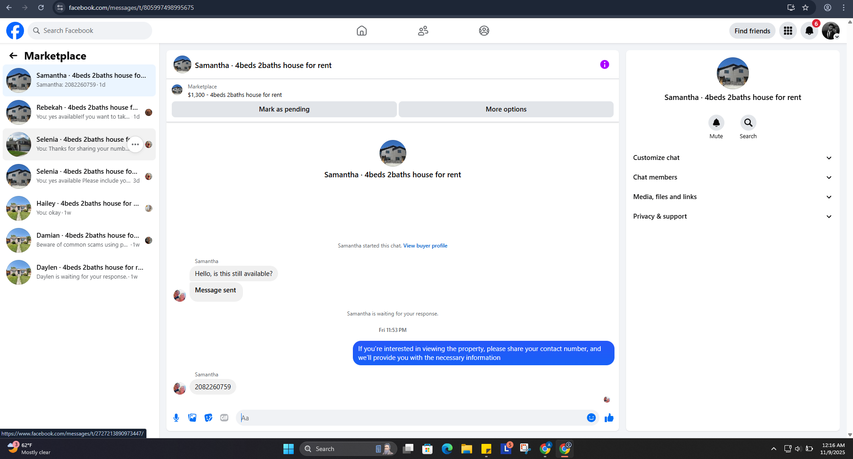Search in conversation magnifier icon
The height and width of the screenshot is (459, 853).
point(748,123)
